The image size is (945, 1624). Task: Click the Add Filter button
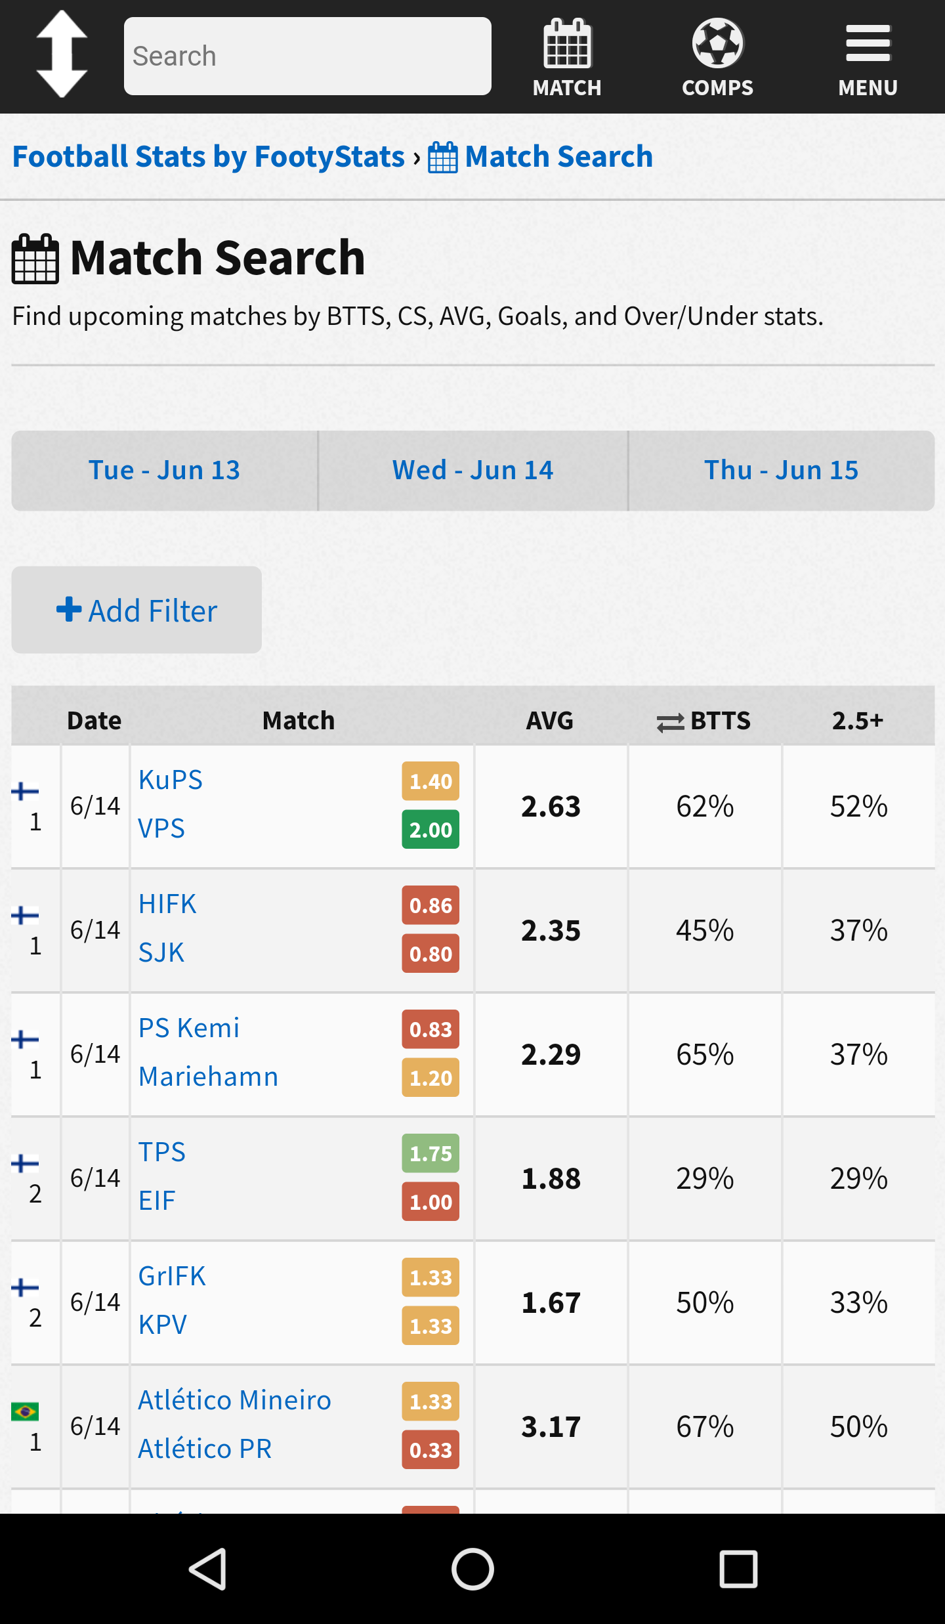pyautogui.click(x=136, y=610)
